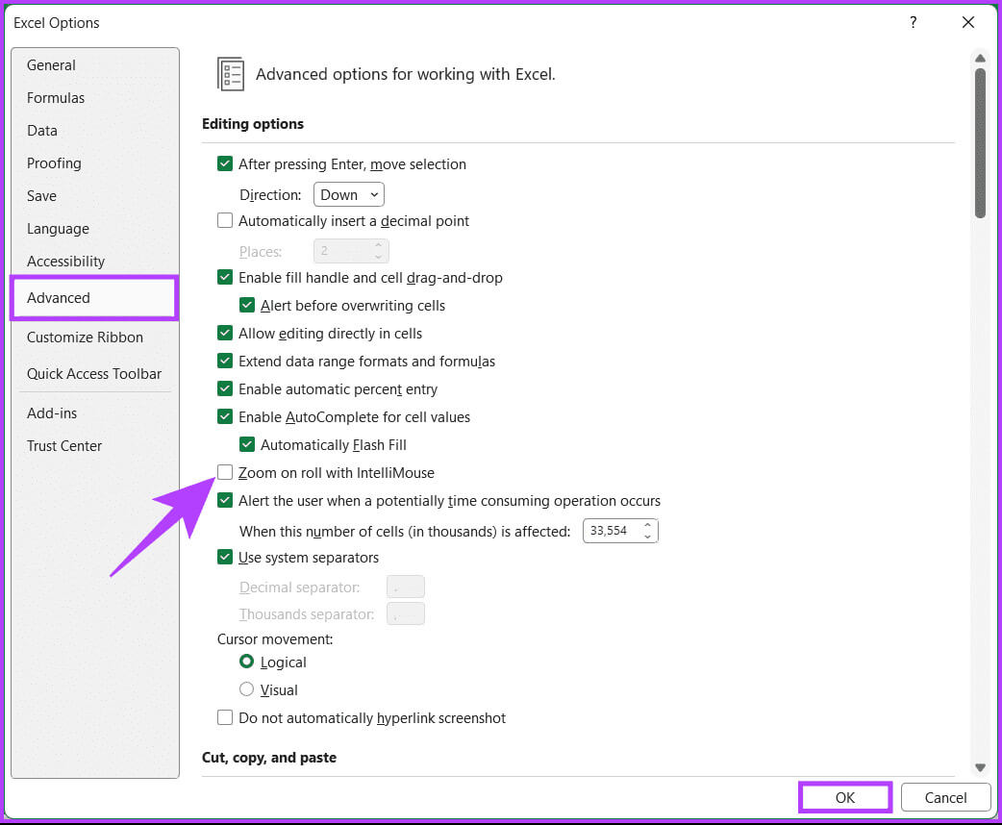The width and height of the screenshot is (1002, 825).
Task: Select the Advanced category
Action: click(x=94, y=298)
